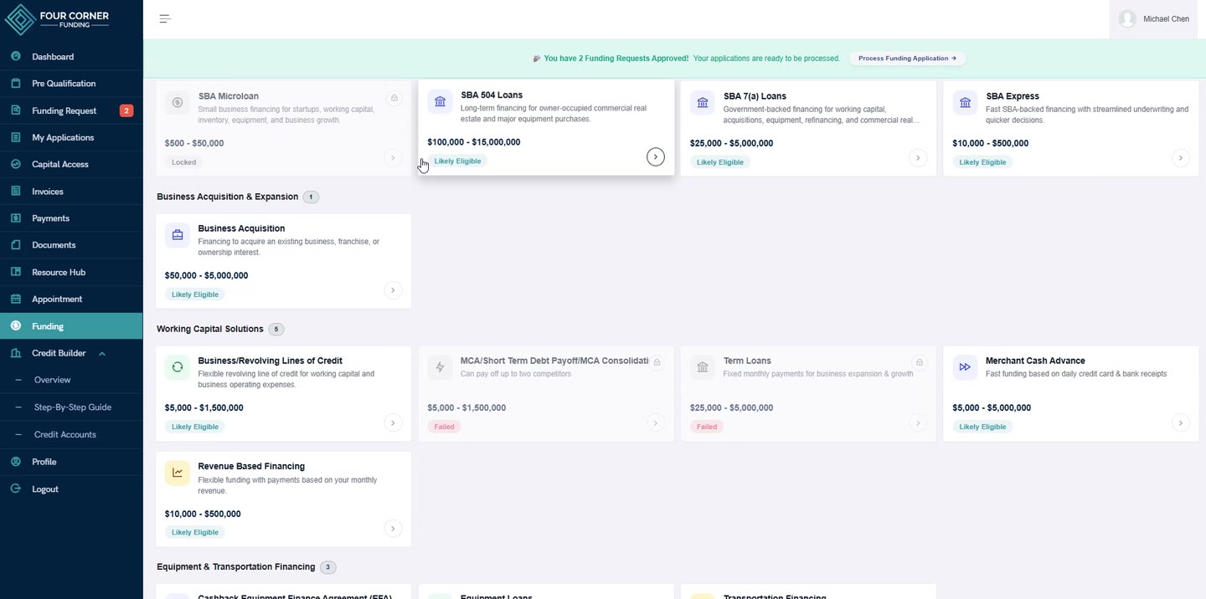Click SBA 504 Loans Likely Eligible badge
Screen dimensions: 1206x599
tap(457, 161)
